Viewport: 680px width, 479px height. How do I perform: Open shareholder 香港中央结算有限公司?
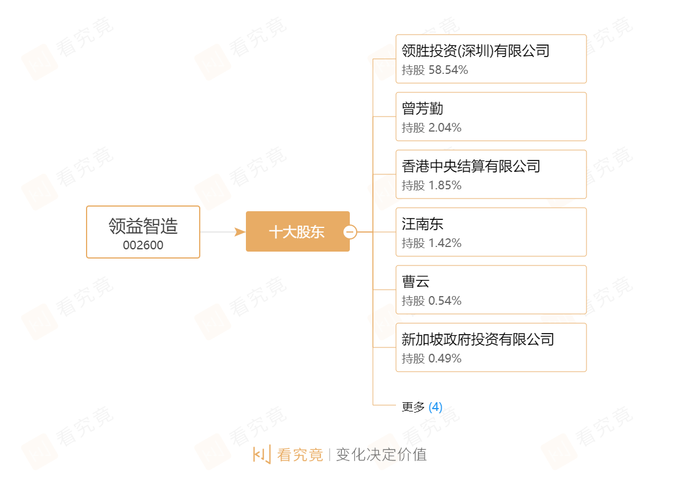(x=471, y=166)
